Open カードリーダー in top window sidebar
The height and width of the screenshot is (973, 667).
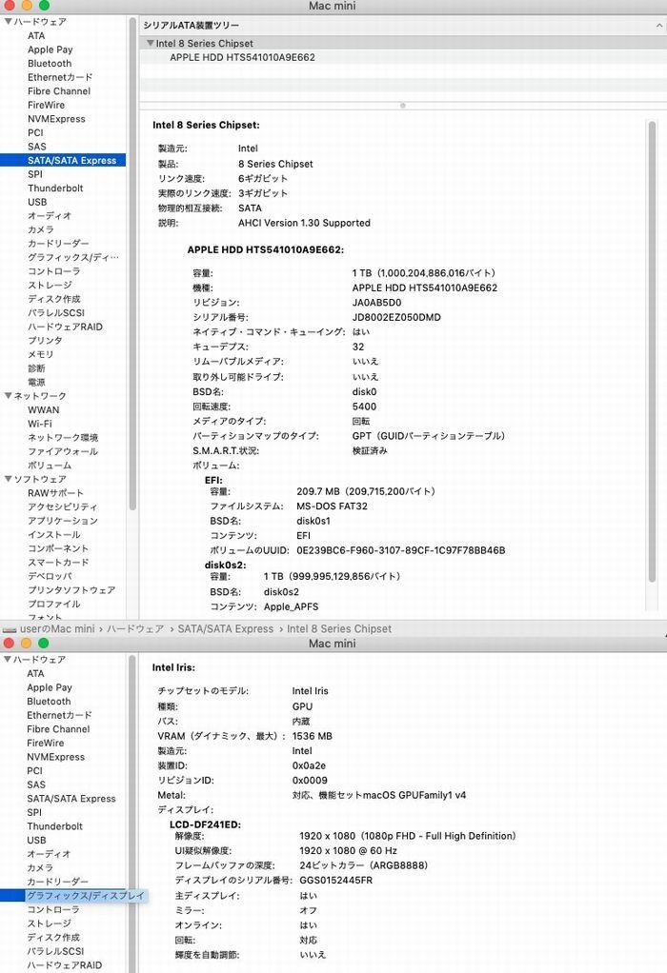pyautogui.click(x=58, y=244)
